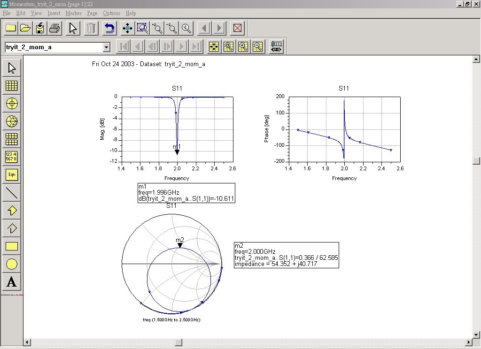Click the vertical scrollbar thumb
The height and width of the screenshot is (349, 481).
tap(476, 161)
